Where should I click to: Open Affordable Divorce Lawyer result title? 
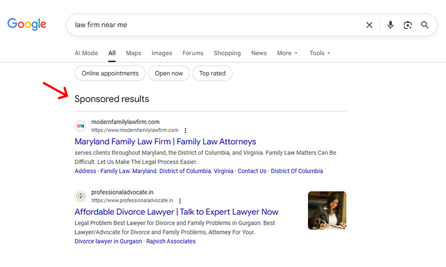(177, 212)
